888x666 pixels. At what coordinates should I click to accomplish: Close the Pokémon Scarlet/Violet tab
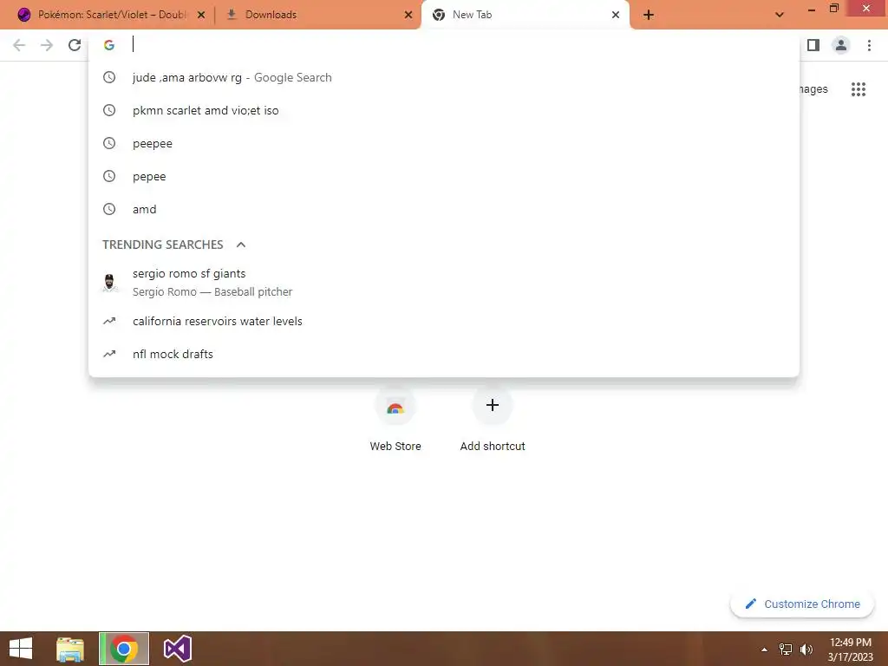tap(201, 15)
